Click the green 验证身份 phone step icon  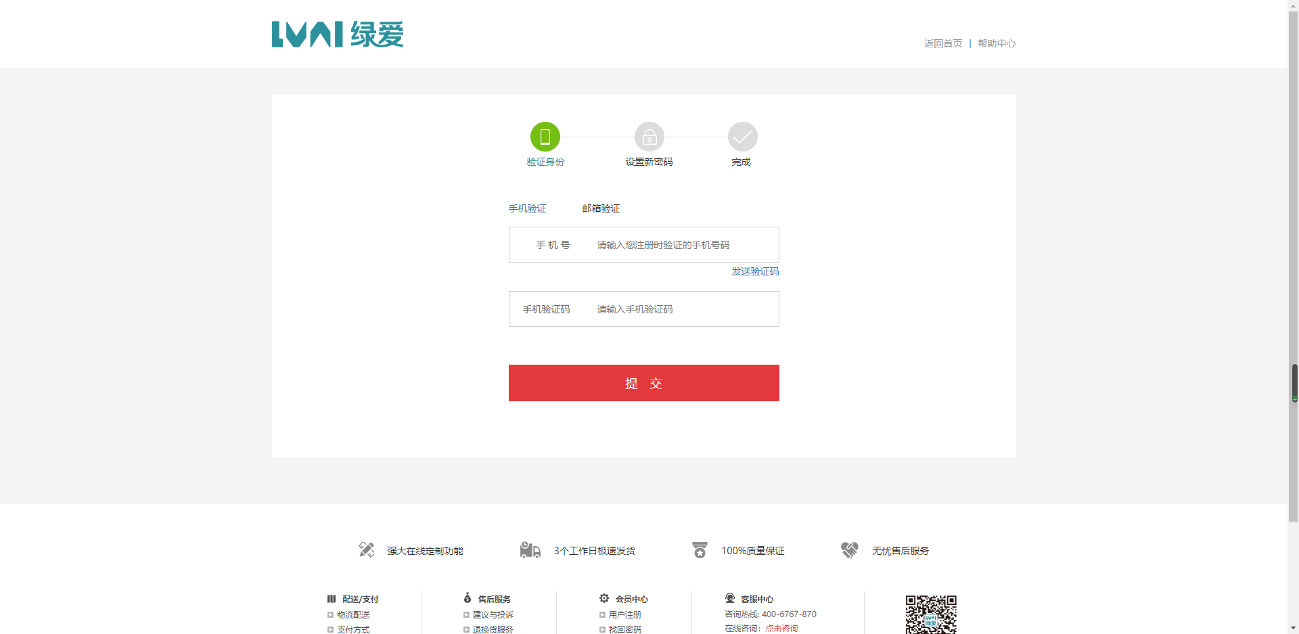coord(545,137)
